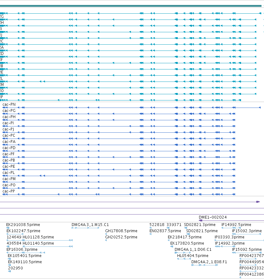The width and height of the screenshot is (264, 279).
Task: Select the GH20252.5prime EST marker
Action: pyautogui.click(x=106, y=240)
